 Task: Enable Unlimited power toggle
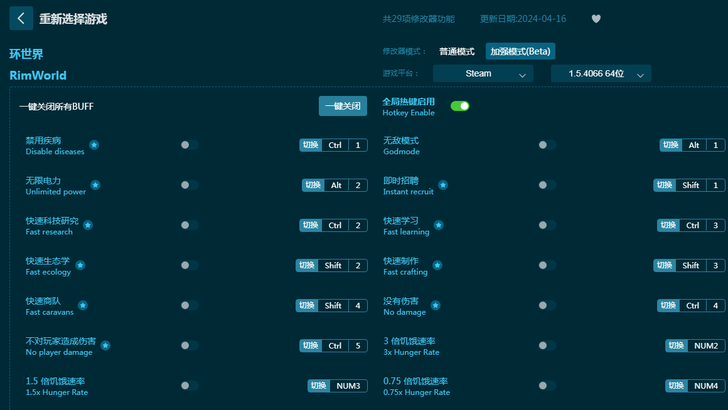click(x=190, y=185)
